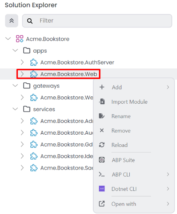
Task: Click the Acme.Bookstore.Sa... puzzle icon
Action: point(34,168)
